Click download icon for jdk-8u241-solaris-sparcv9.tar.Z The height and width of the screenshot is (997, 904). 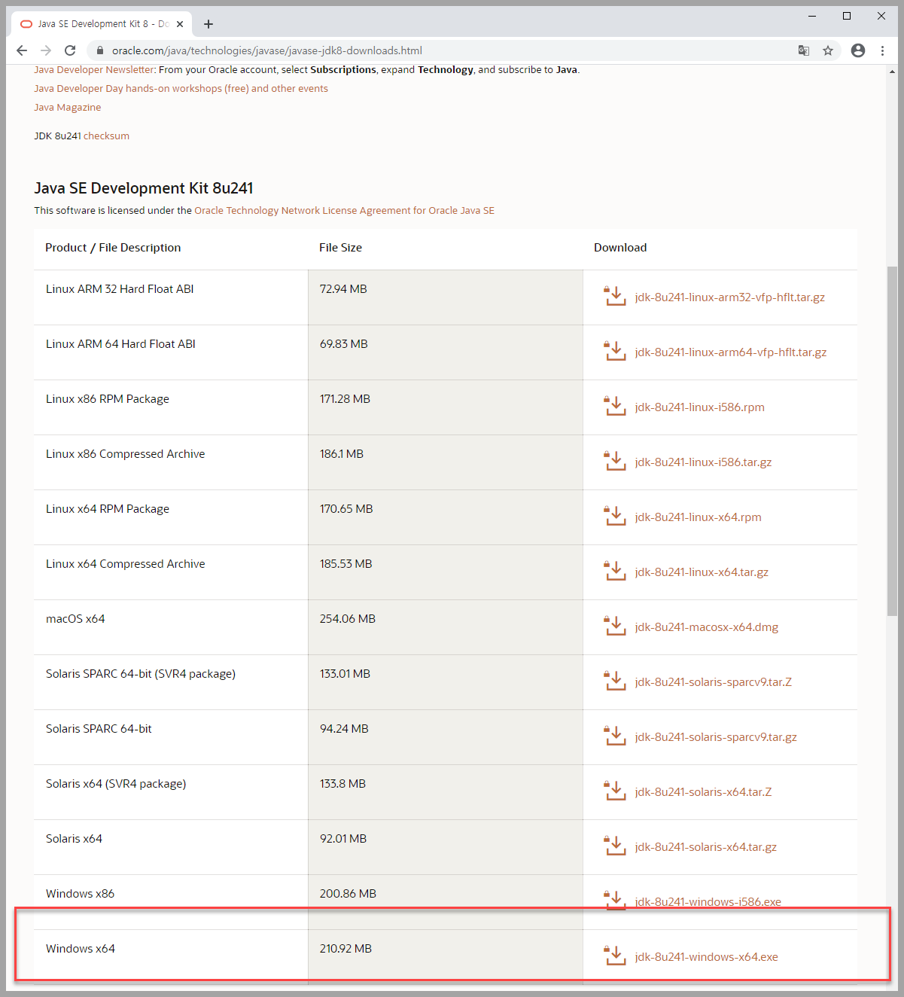(x=615, y=681)
